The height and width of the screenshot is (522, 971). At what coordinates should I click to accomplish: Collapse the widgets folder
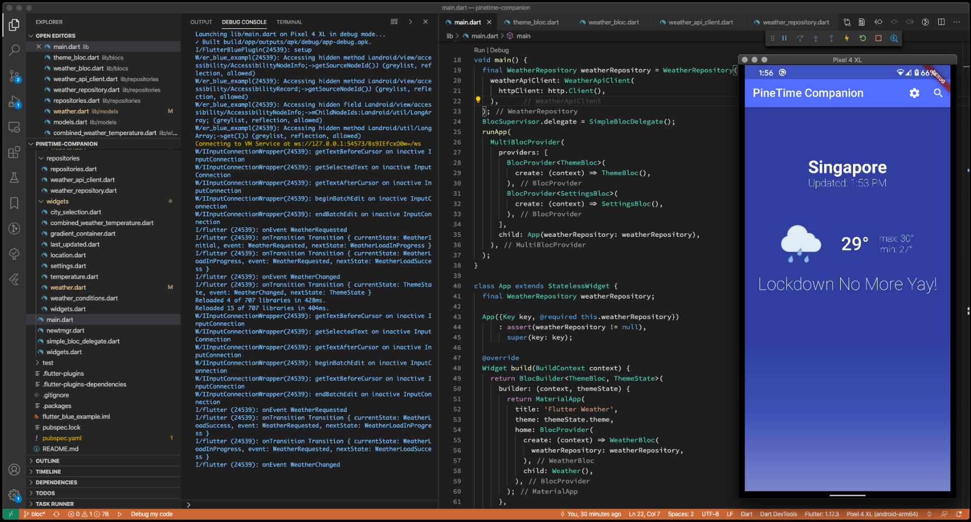pos(57,201)
